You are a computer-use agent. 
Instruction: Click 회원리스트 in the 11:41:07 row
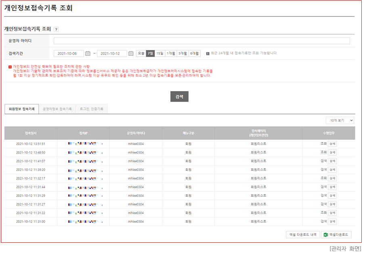coord(258,161)
